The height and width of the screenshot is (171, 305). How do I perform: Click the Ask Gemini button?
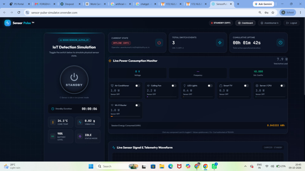[264, 4]
